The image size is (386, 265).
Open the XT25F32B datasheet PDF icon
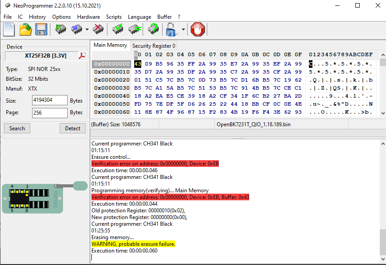(x=82, y=56)
